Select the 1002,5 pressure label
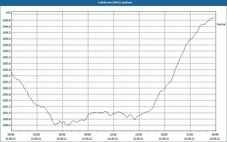Screen dimensions: 227x142 7,76
